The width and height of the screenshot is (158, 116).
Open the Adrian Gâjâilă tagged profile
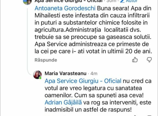tap(63, 103)
